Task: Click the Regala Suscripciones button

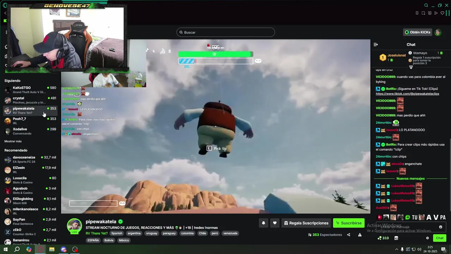Action: (x=306, y=223)
